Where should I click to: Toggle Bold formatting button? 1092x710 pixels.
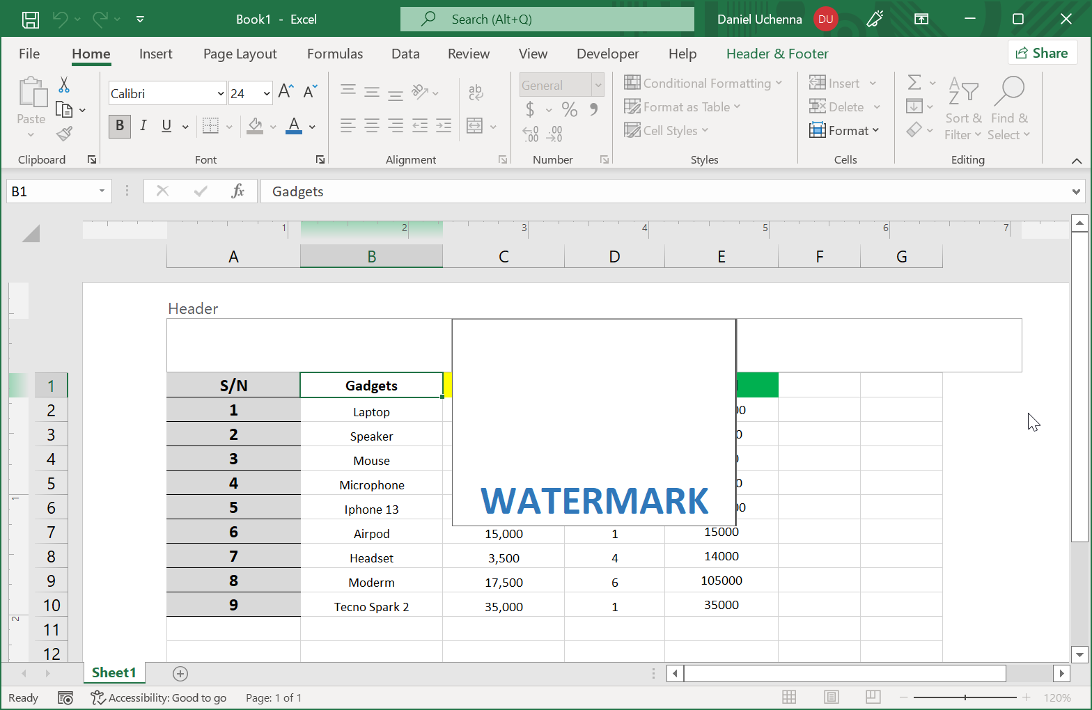tap(120, 126)
